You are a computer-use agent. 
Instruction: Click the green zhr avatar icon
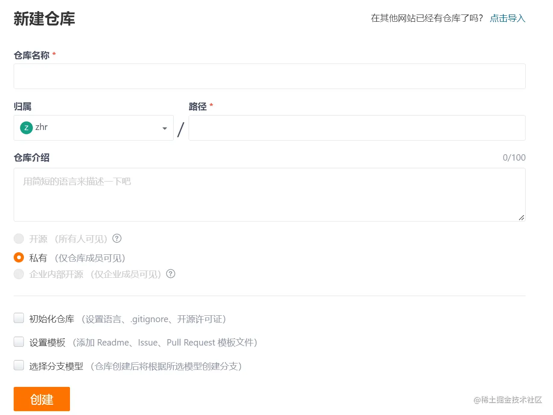click(x=26, y=127)
